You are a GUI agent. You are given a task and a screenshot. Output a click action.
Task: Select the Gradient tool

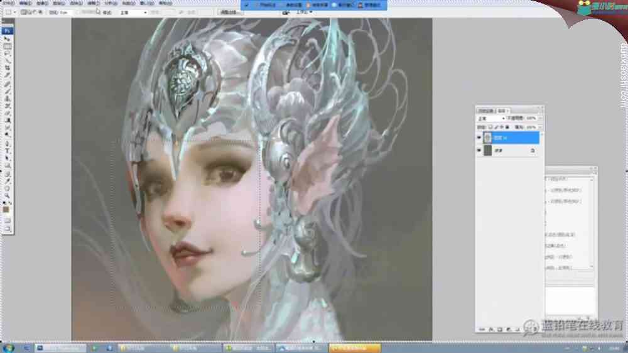pyautogui.click(x=7, y=120)
